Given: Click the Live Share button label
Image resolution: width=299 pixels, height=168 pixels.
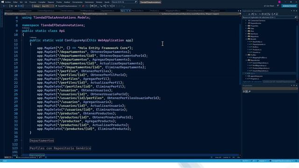Looking at the screenshot, I should [270, 6].
